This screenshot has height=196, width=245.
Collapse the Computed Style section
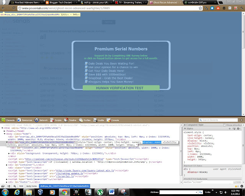coord(185,125)
